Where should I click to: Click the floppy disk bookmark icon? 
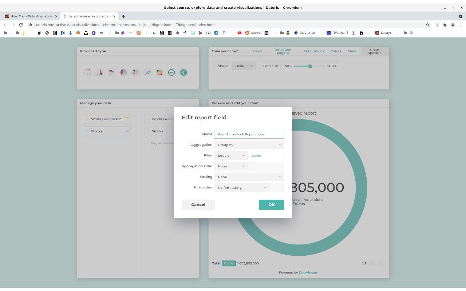pos(162,33)
